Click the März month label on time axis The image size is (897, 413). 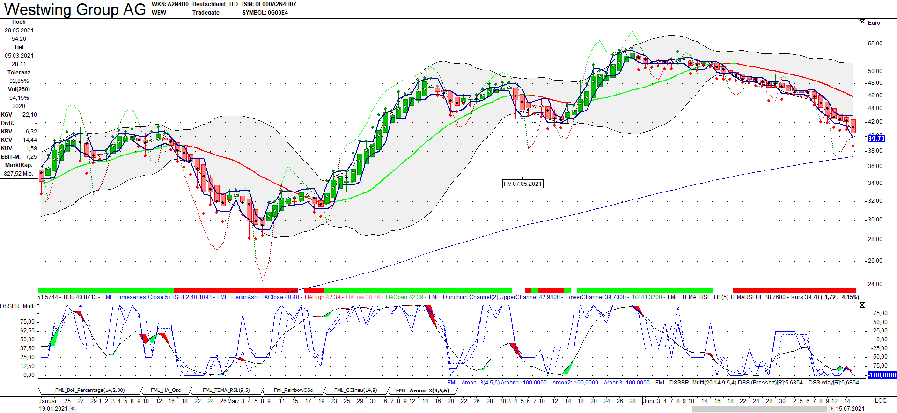click(x=234, y=401)
